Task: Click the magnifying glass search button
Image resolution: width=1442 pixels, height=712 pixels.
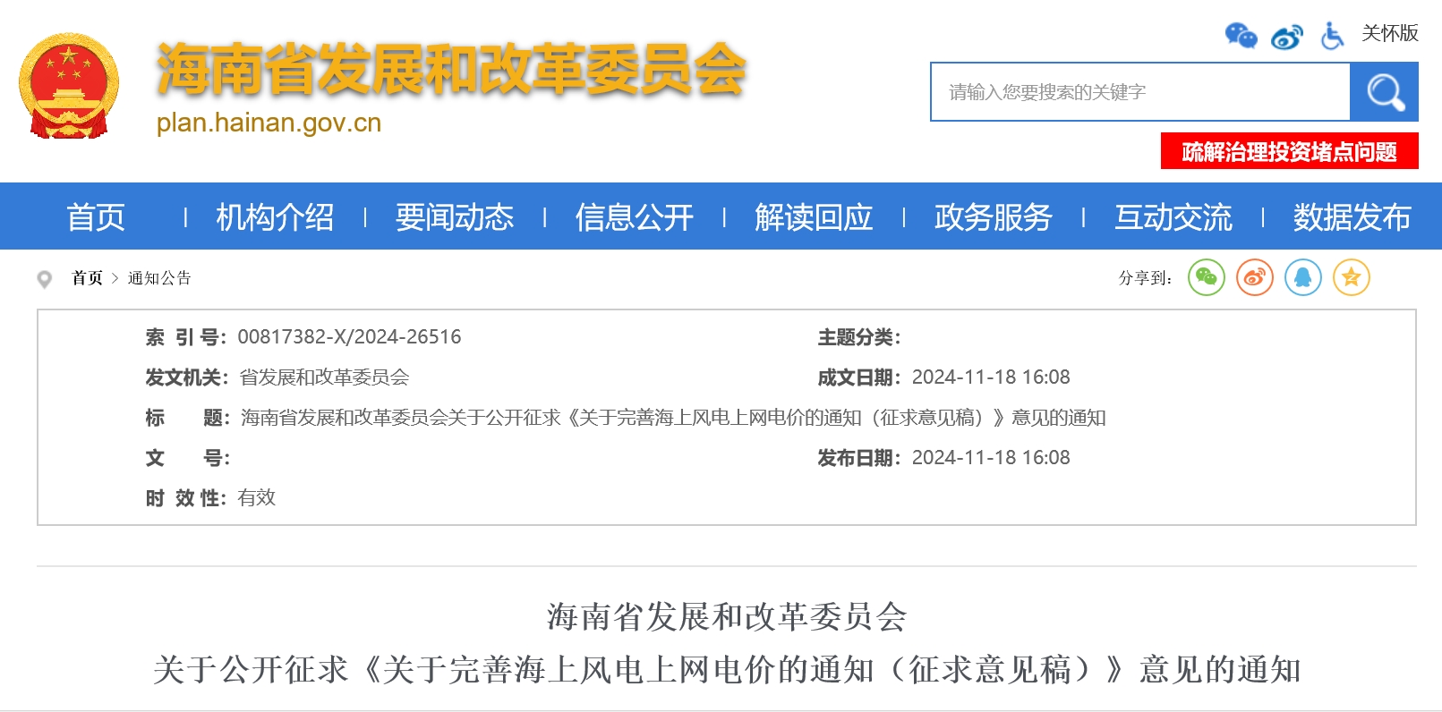Action: click(x=1384, y=92)
